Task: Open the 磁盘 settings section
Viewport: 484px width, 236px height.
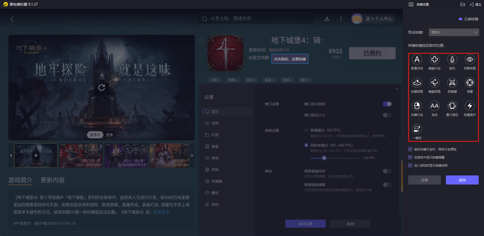Action: tap(227, 146)
